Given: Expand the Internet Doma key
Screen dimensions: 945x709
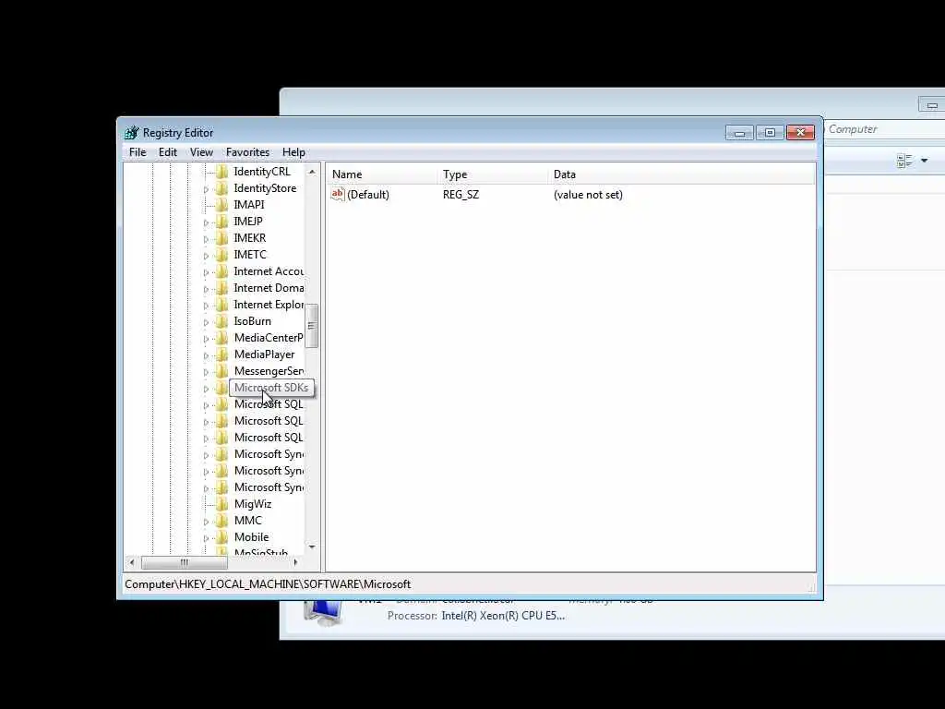Looking at the screenshot, I should (206, 289).
